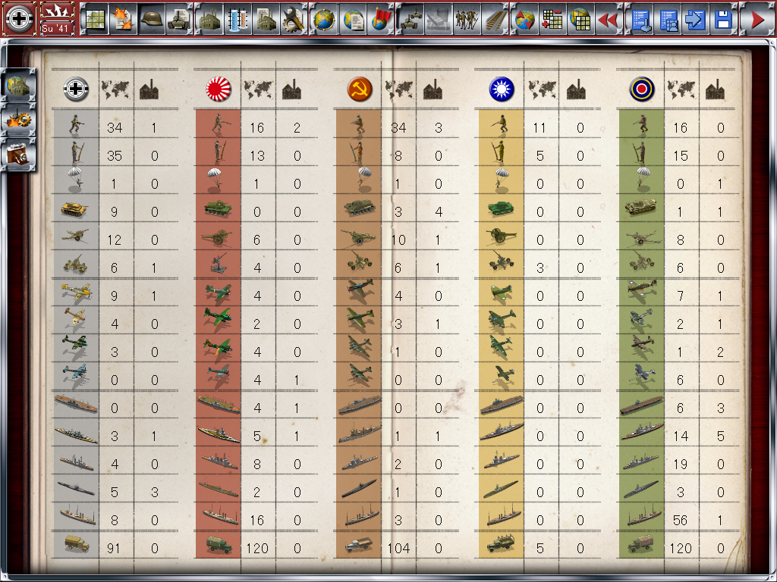Click the burning document toolbar icon
The height and width of the screenshot is (582, 777).
(122, 19)
